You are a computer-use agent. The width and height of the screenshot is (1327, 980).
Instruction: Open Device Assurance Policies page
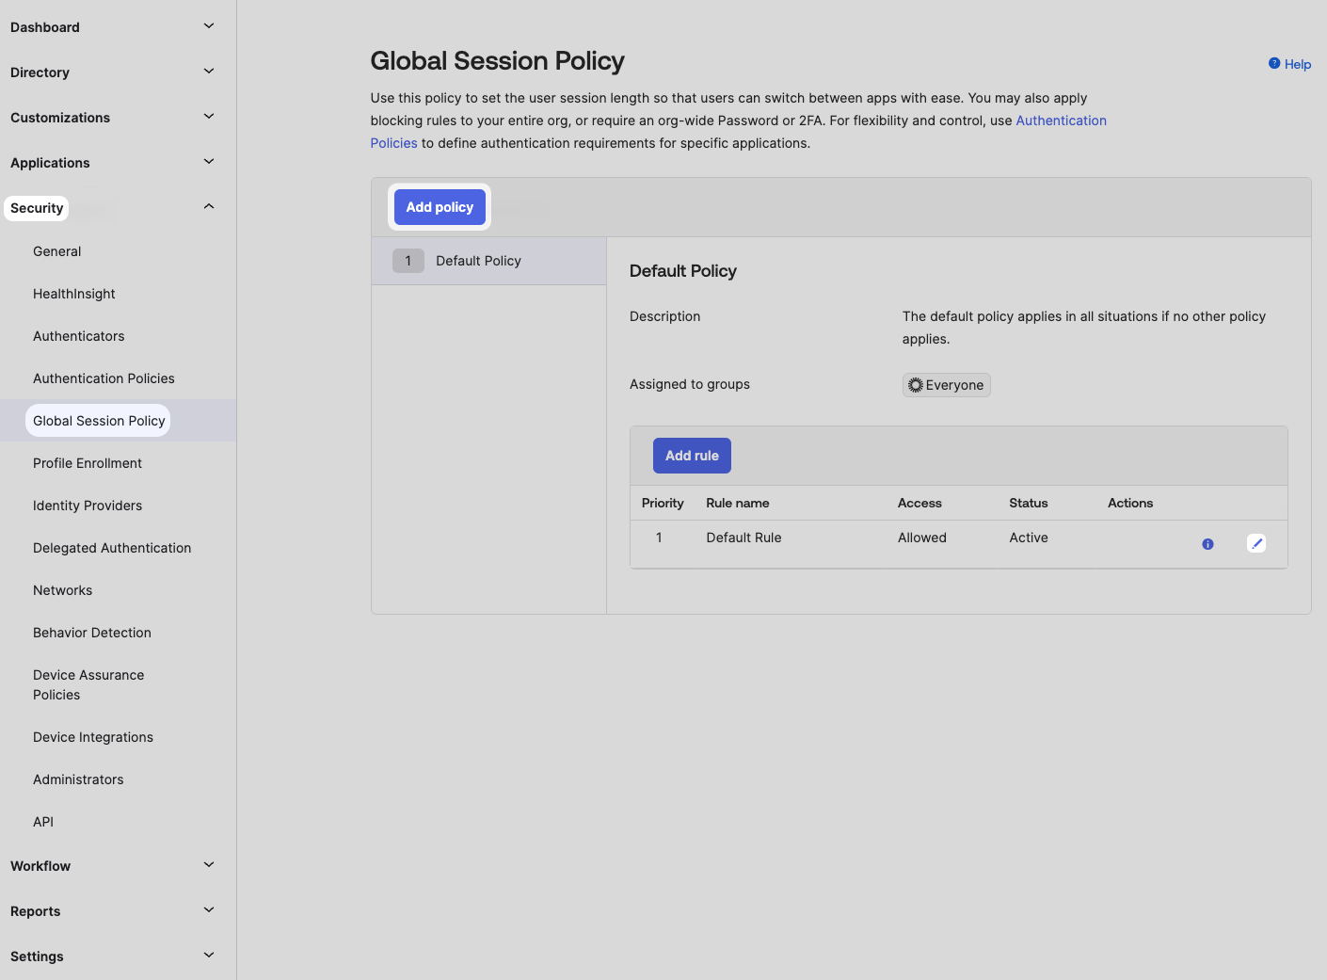click(88, 684)
